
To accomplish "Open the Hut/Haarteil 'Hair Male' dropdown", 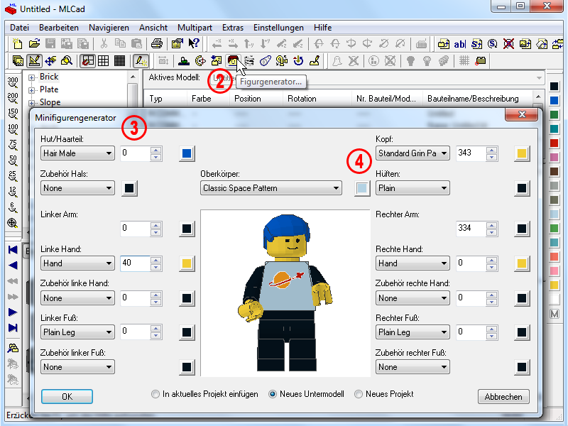I will (77, 153).
